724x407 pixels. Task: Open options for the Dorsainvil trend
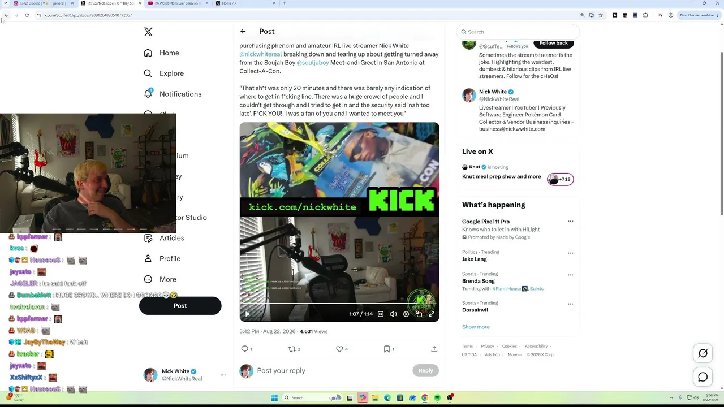click(570, 304)
